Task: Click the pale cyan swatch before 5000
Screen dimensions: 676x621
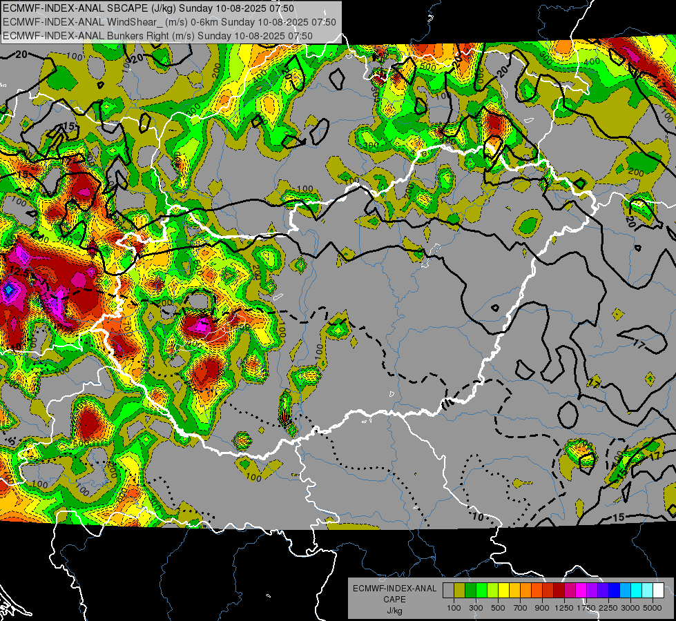Action: (x=648, y=590)
